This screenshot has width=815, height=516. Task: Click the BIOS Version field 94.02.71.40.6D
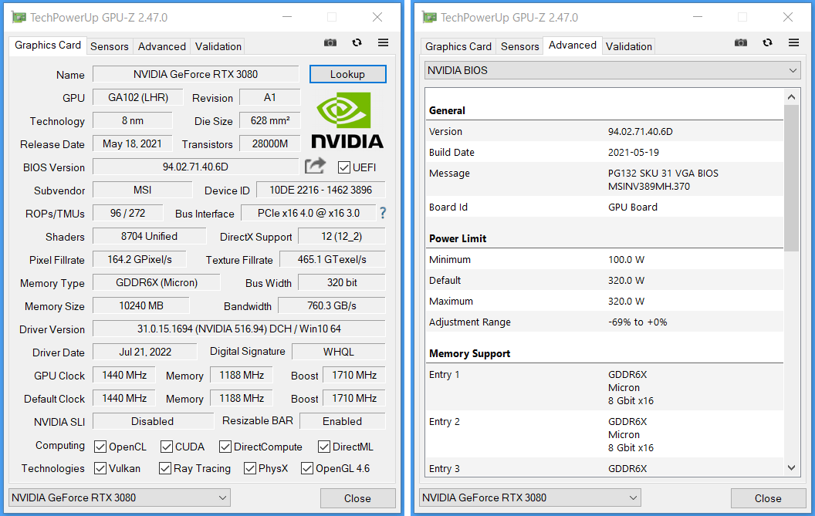click(195, 167)
